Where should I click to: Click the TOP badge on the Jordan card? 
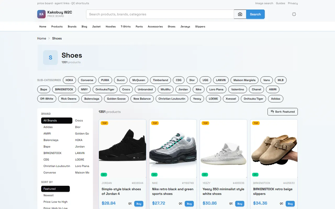tap(104, 123)
